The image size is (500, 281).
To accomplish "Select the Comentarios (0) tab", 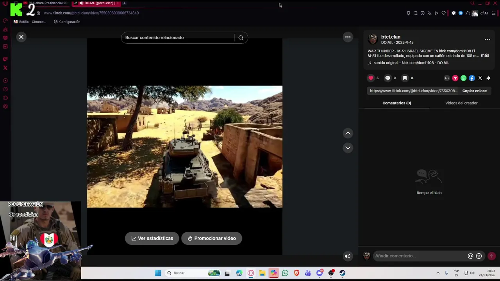I will coord(396,103).
